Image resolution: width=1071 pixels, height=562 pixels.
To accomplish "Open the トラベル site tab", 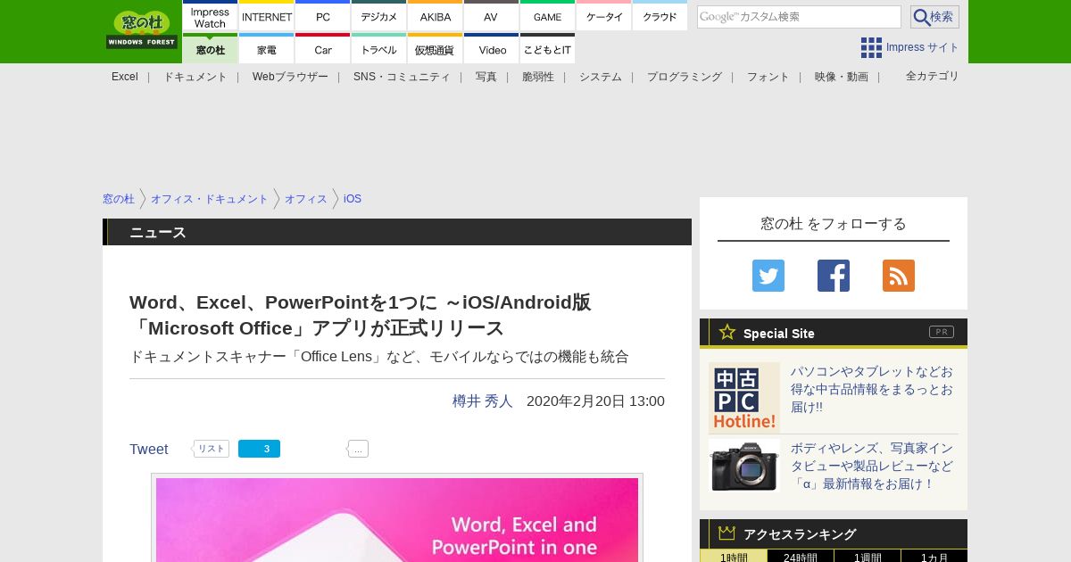I will tap(379, 49).
